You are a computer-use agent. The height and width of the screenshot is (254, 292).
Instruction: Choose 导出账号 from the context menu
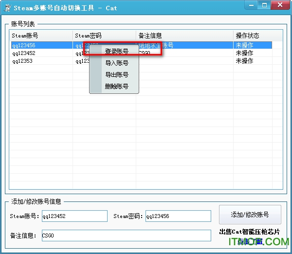[117, 74]
